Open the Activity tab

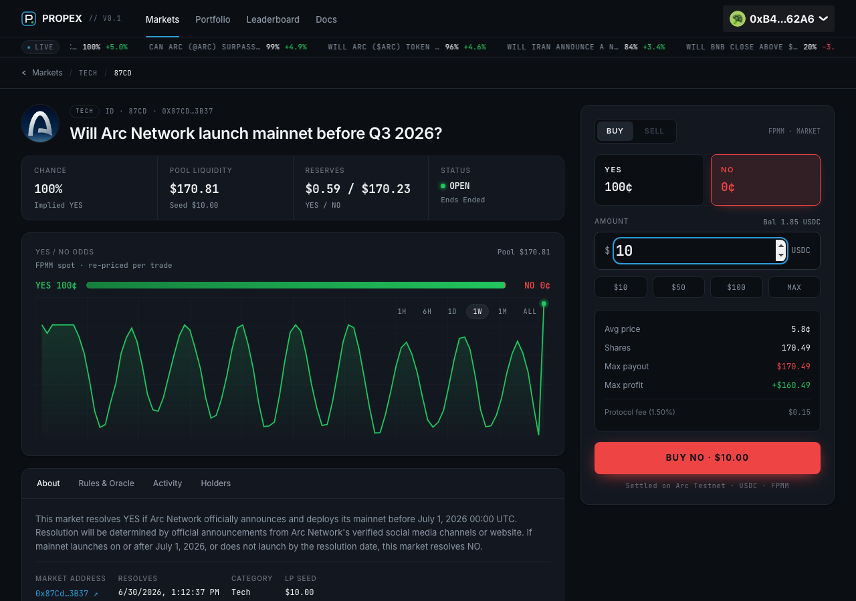(167, 483)
